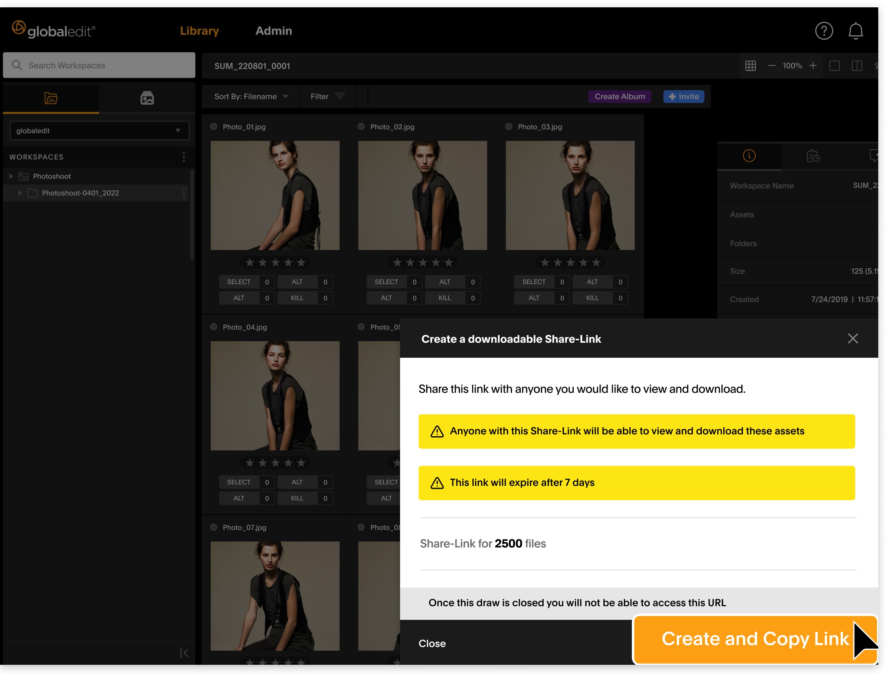
Task: Open the Photo_01.jpg thumbnail
Action: pos(275,195)
